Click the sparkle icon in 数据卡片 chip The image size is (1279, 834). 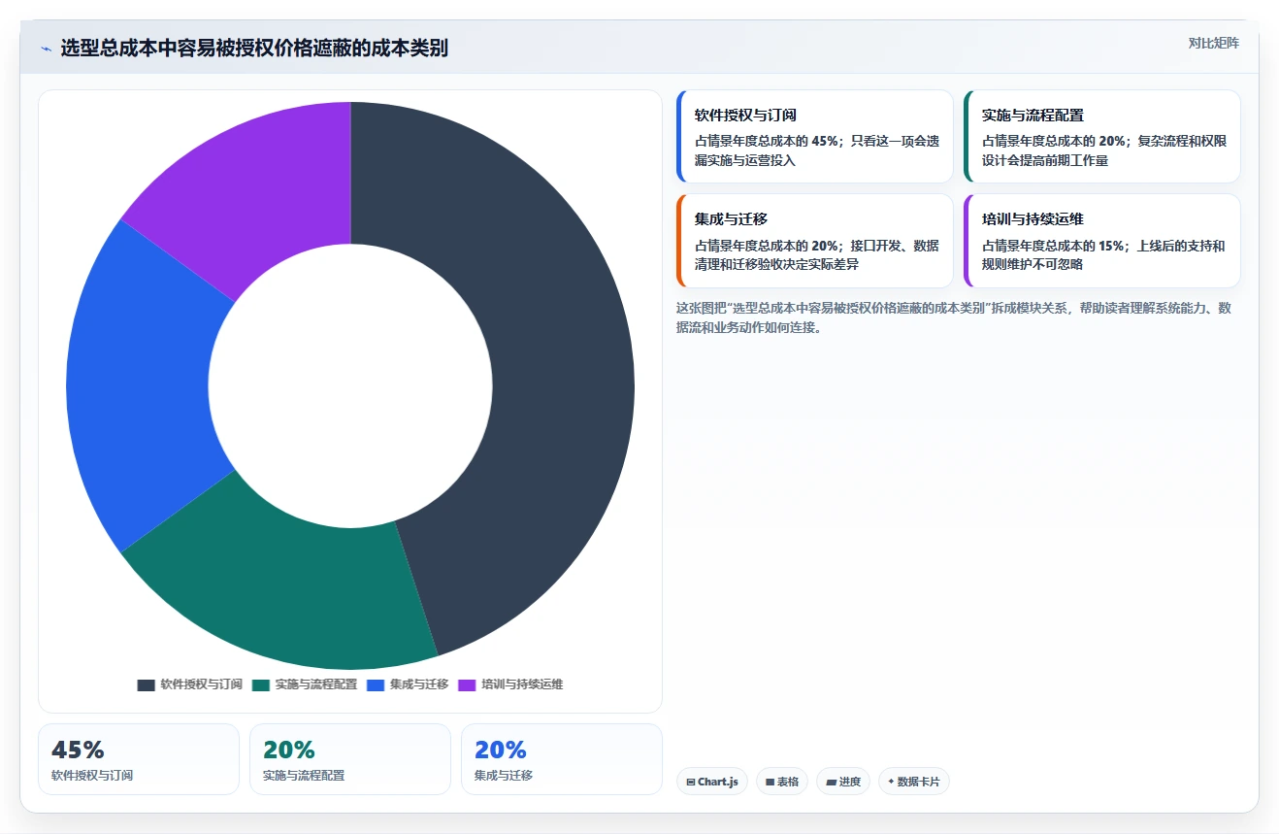click(x=891, y=782)
